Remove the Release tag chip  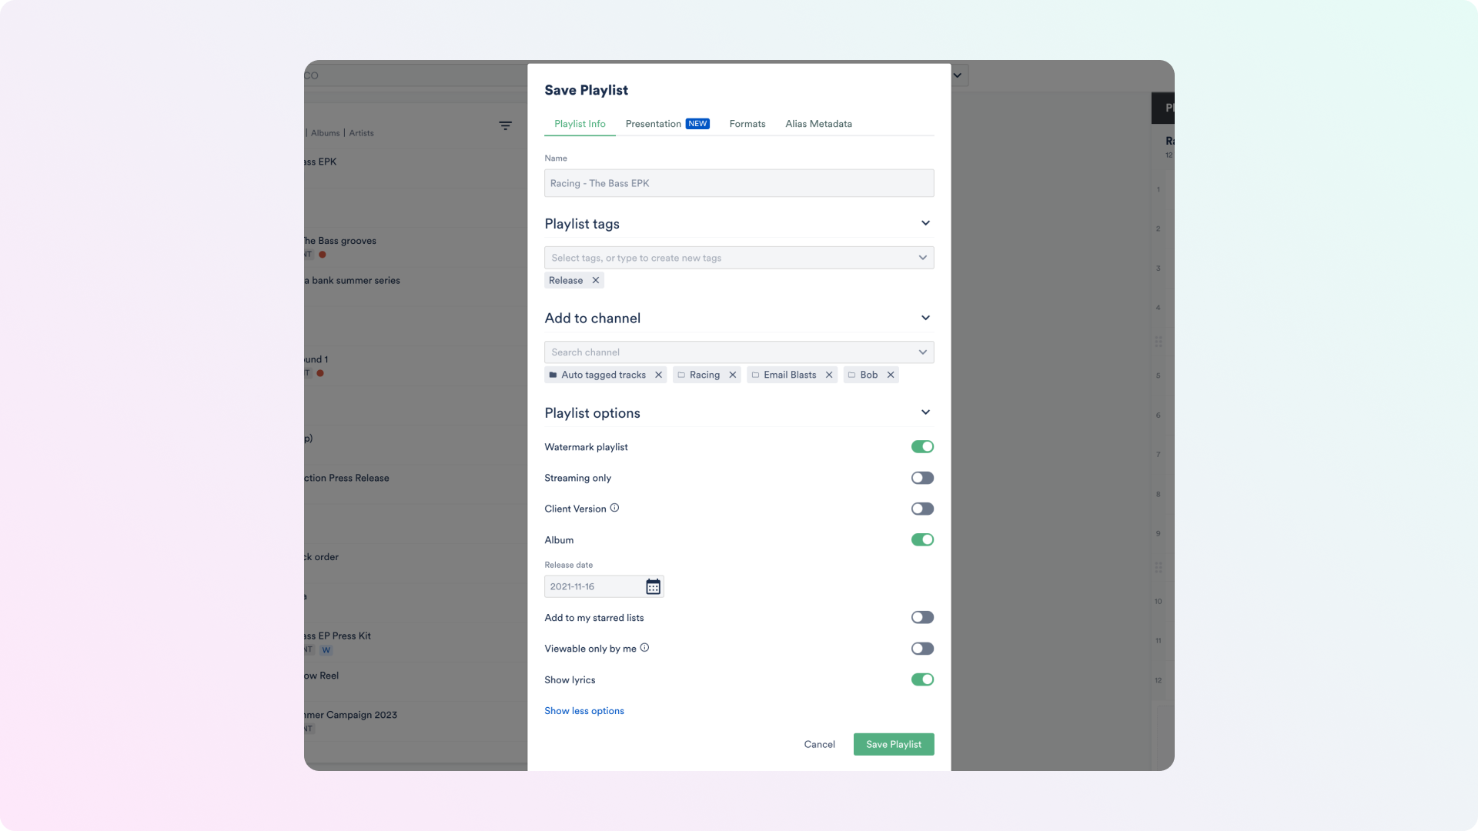click(x=595, y=281)
